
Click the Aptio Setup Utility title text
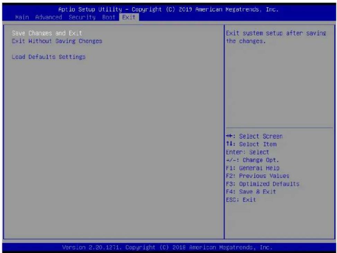coord(168,9)
